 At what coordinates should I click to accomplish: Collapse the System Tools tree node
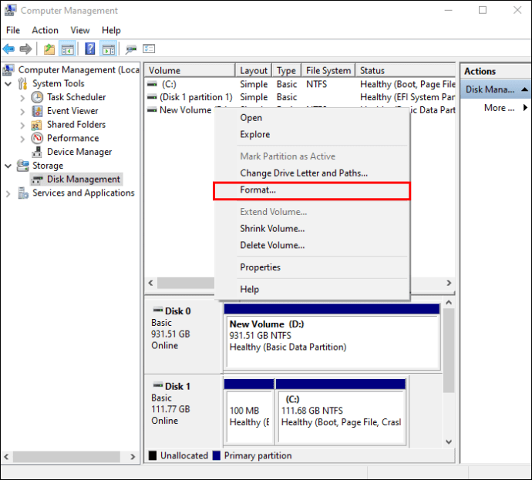pos(8,84)
